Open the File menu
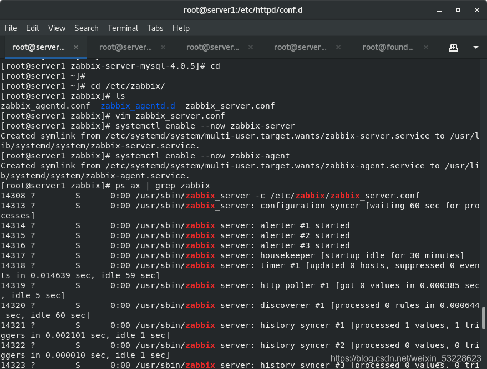 point(11,28)
